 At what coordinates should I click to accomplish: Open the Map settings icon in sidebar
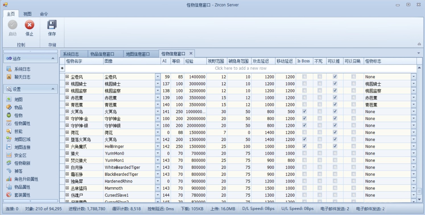9,99
